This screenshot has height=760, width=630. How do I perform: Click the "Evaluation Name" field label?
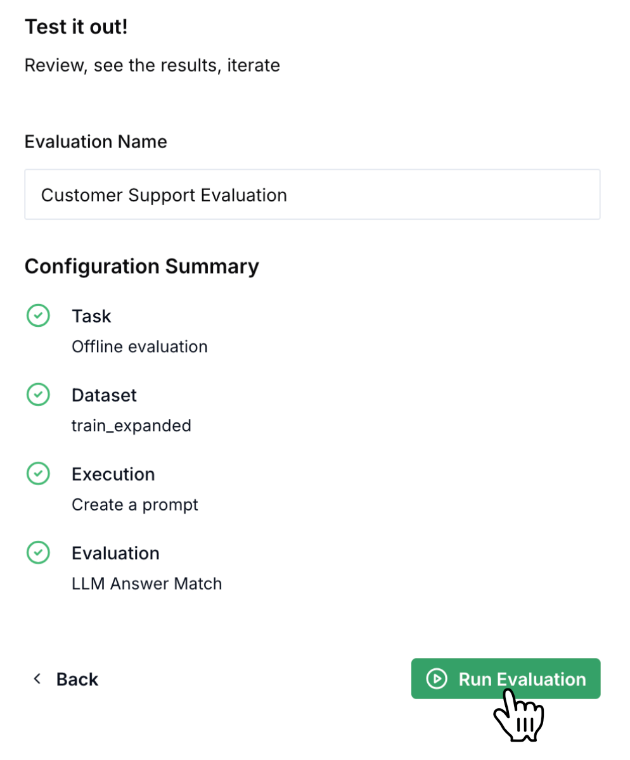pyautogui.click(x=96, y=141)
